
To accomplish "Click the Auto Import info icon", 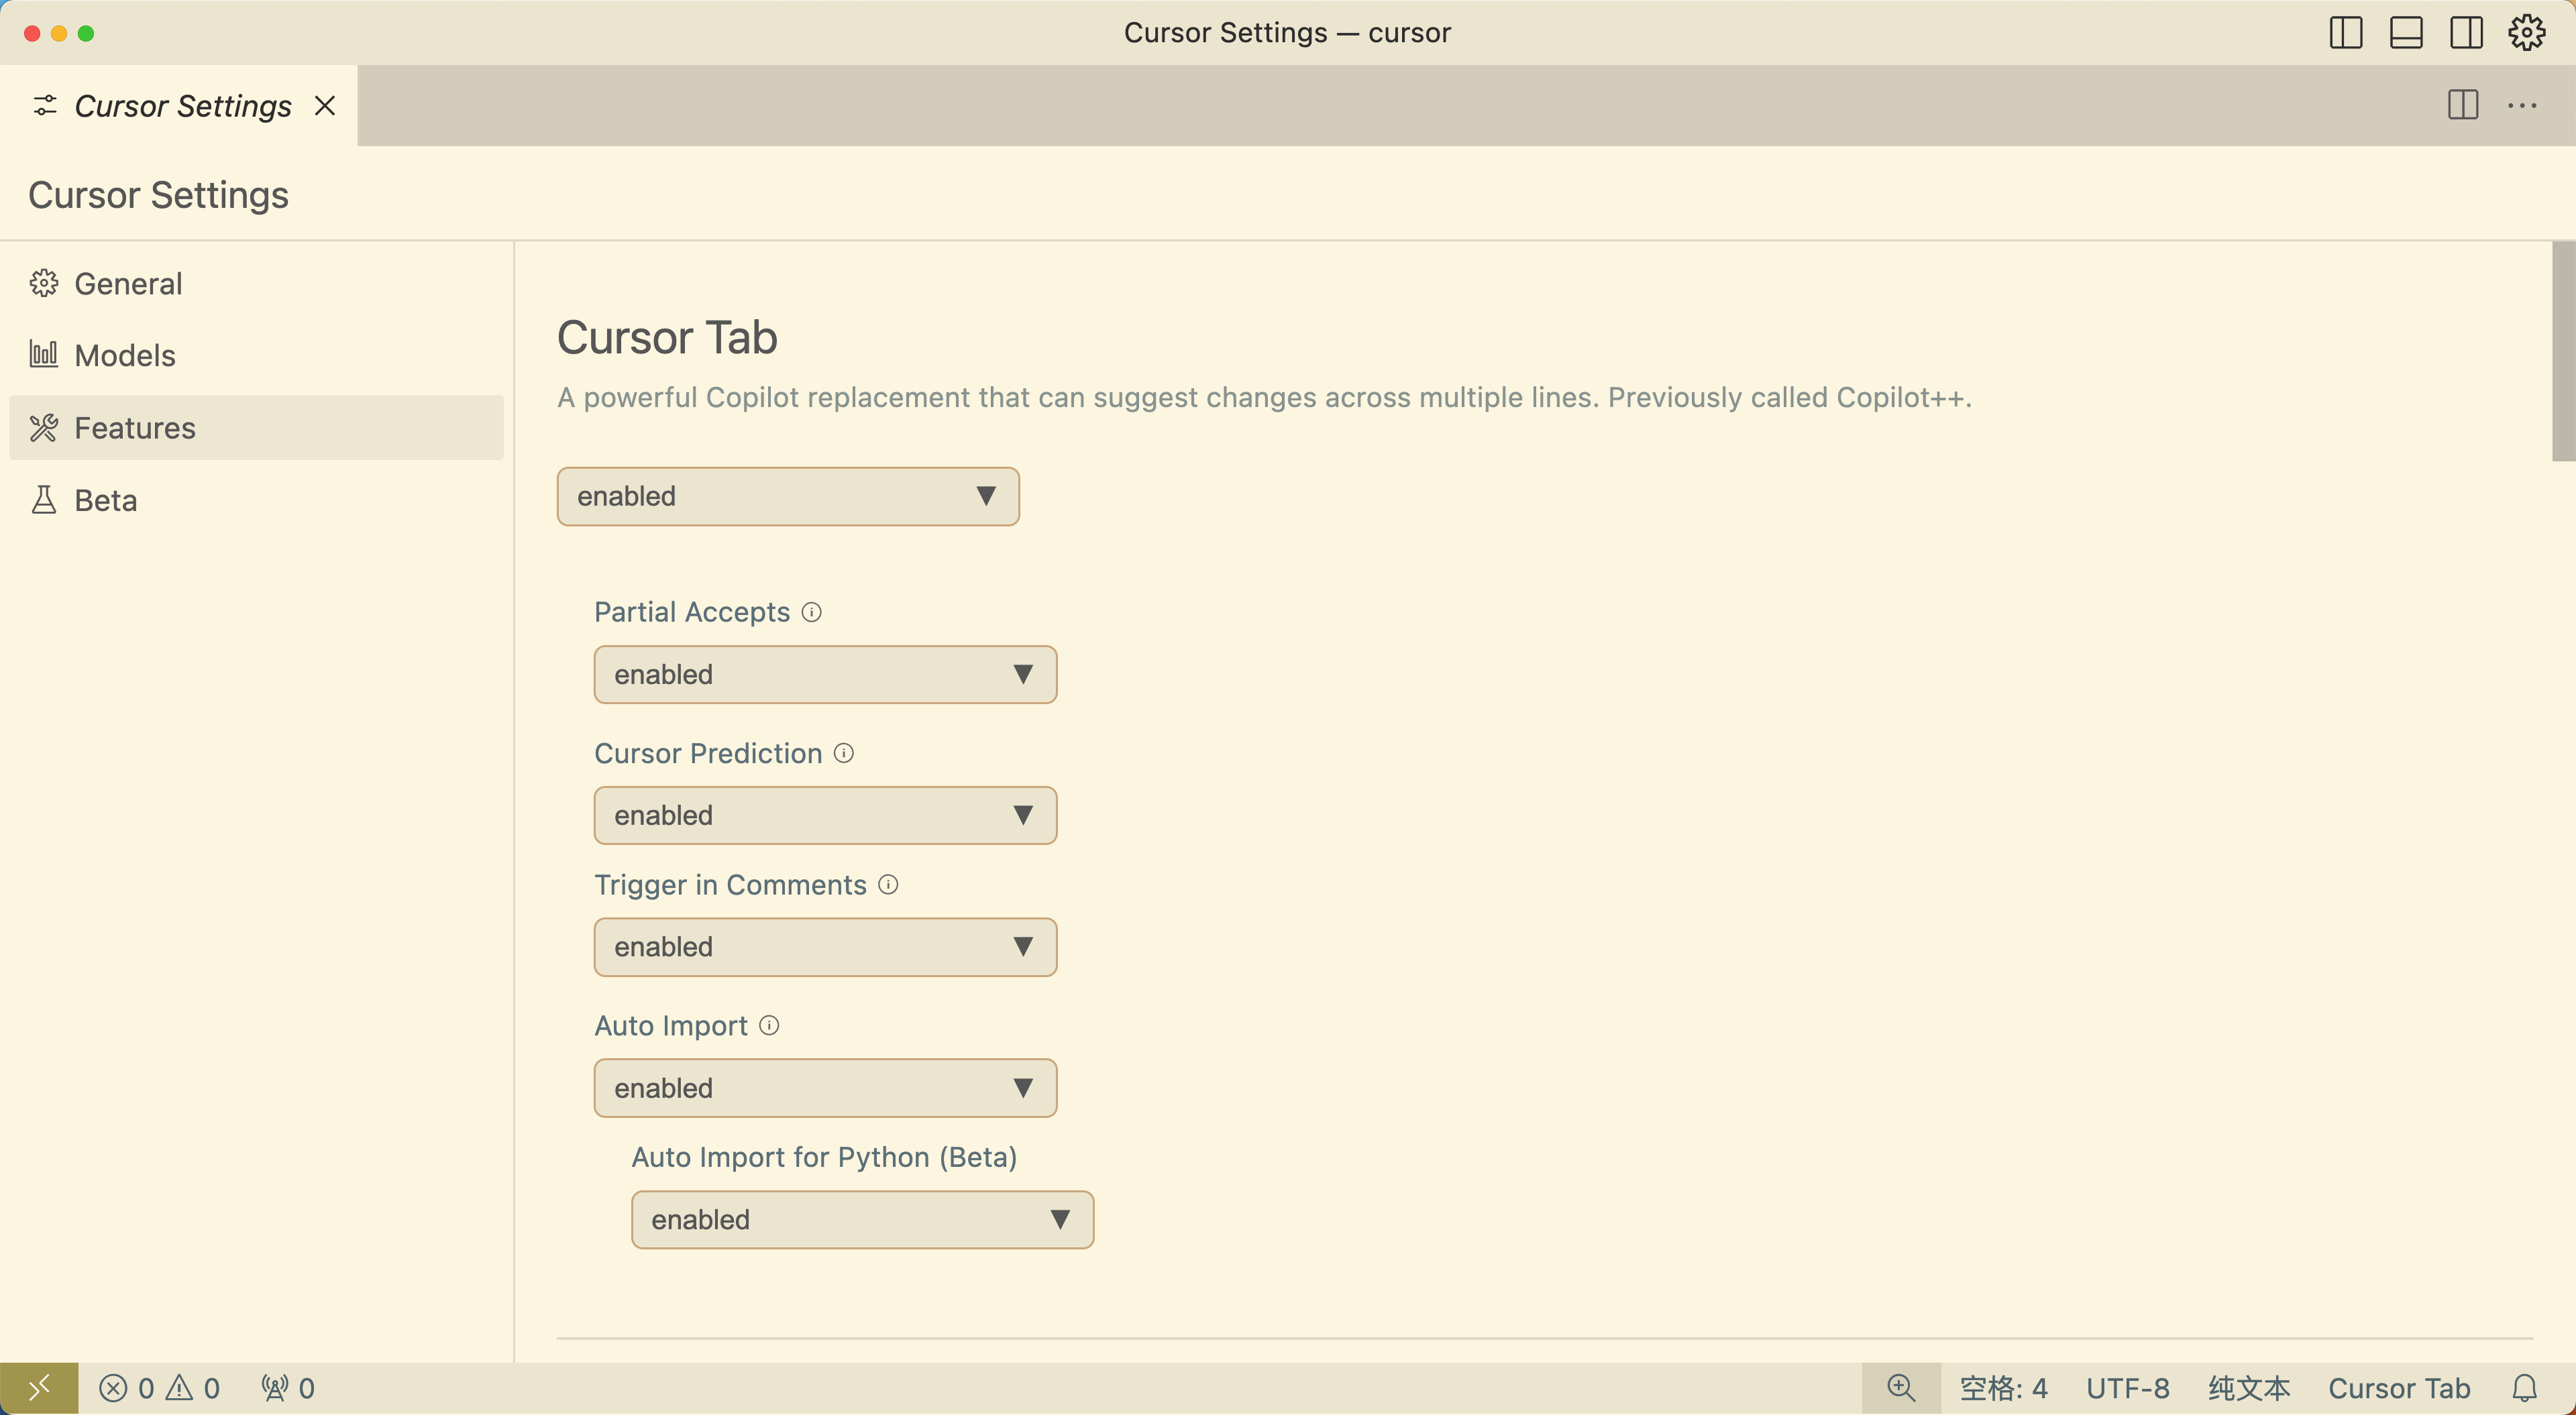I will point(769,1026).
